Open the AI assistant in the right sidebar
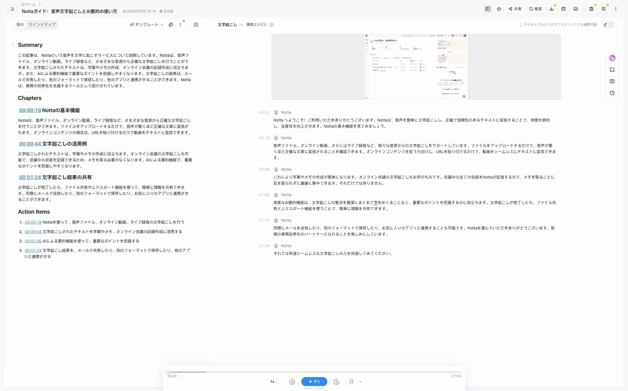This screenshot has height=391, width=628. click(612, 58)
